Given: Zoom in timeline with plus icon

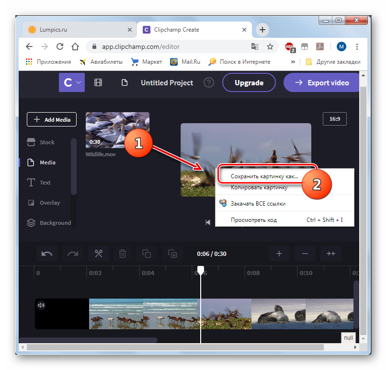Looking at the screenshot, I should [279, 254].
